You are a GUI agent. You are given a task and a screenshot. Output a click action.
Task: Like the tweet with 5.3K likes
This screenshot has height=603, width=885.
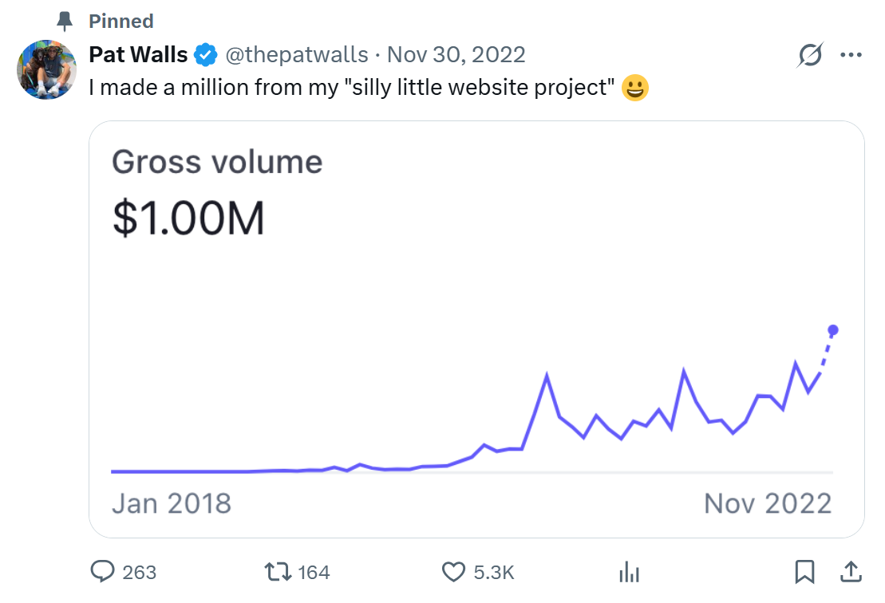pyautogui.click(x=453, y=572)
